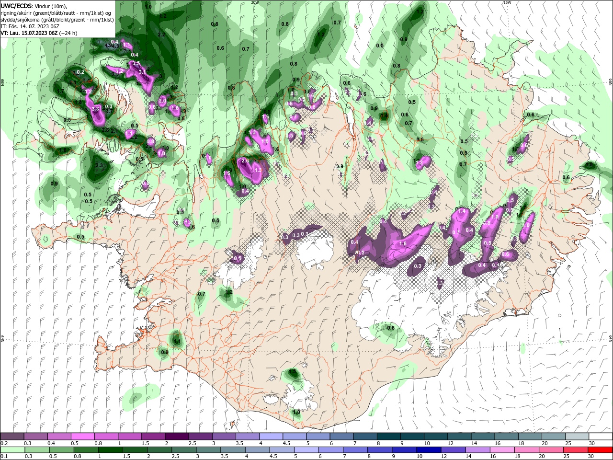Click the 'VT: Lau. 15.07.2023 06Z' valid time
Viewport: 613px width, 460px height.
pos(29,33)
